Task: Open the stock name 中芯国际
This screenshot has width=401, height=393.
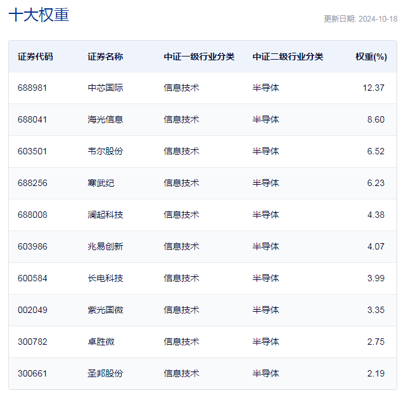Action: 105,88
